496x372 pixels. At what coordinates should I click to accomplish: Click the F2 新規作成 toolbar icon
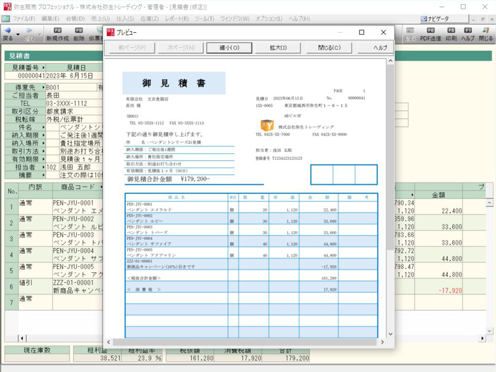pos(57,30)
